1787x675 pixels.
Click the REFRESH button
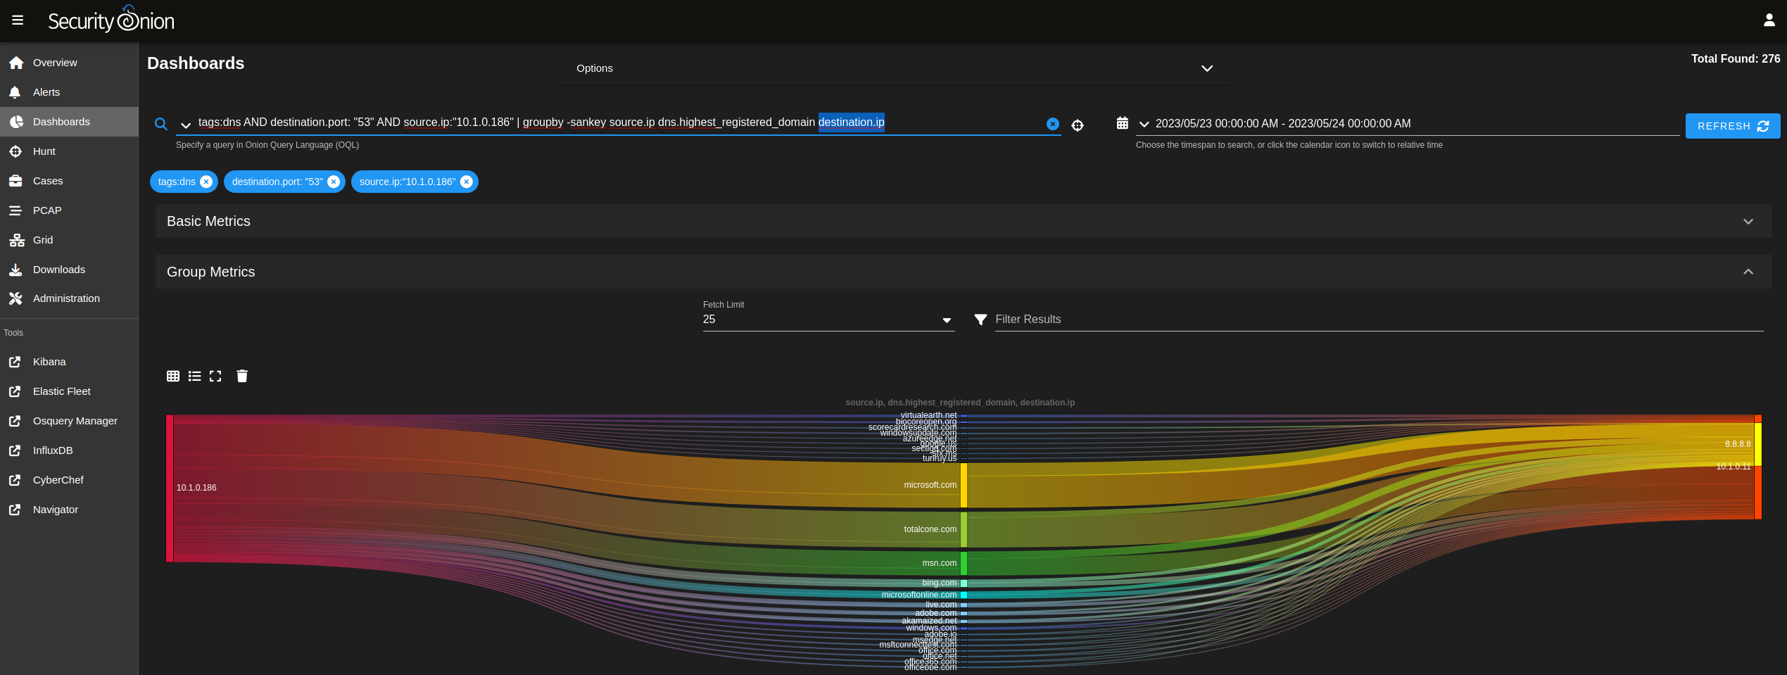coord(1732,126)
